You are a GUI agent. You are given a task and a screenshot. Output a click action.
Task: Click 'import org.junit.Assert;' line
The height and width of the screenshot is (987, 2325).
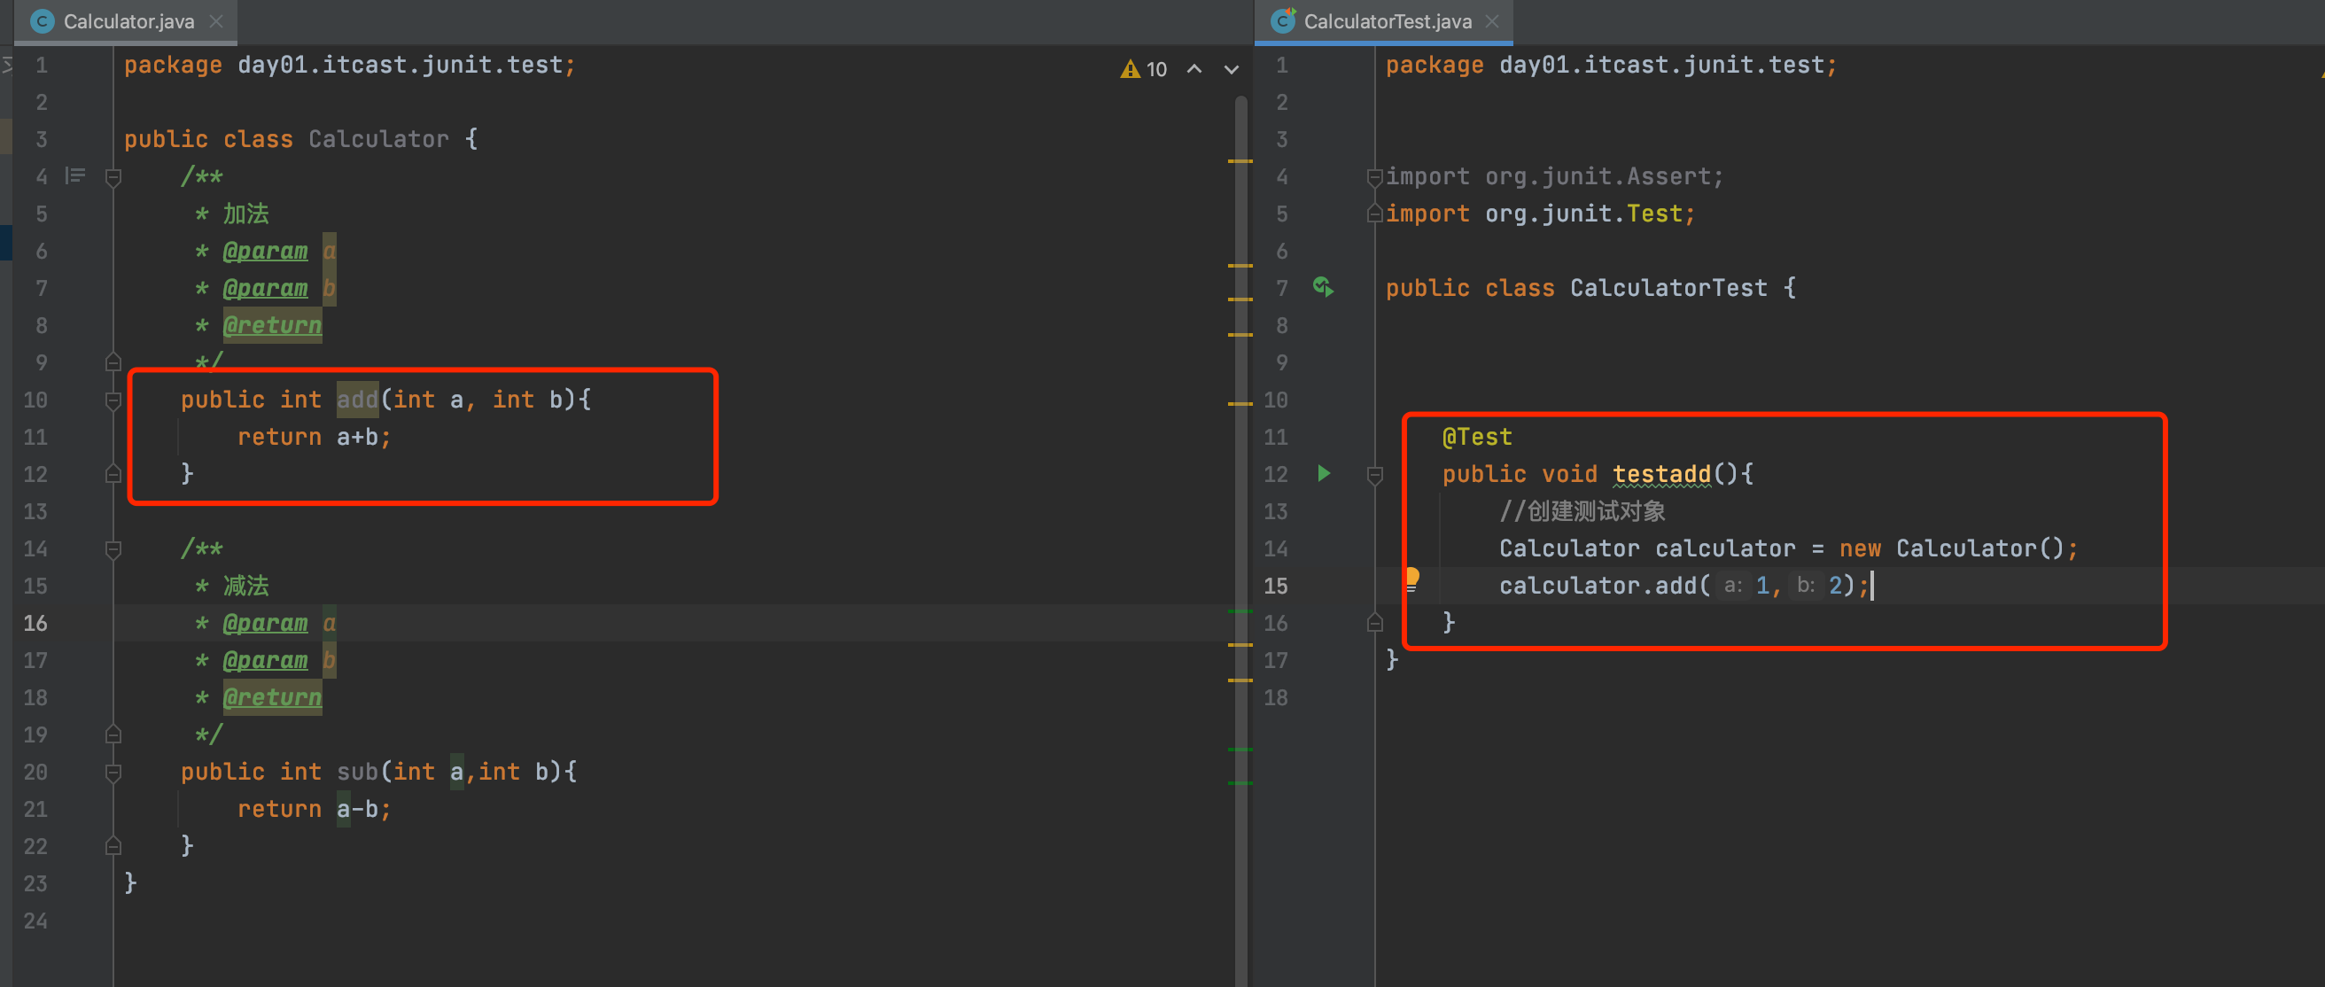pos(1554,176)
